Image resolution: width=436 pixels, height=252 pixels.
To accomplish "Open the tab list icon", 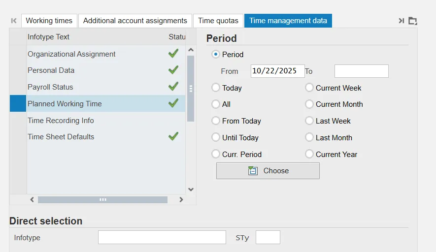I will [413, 21].
